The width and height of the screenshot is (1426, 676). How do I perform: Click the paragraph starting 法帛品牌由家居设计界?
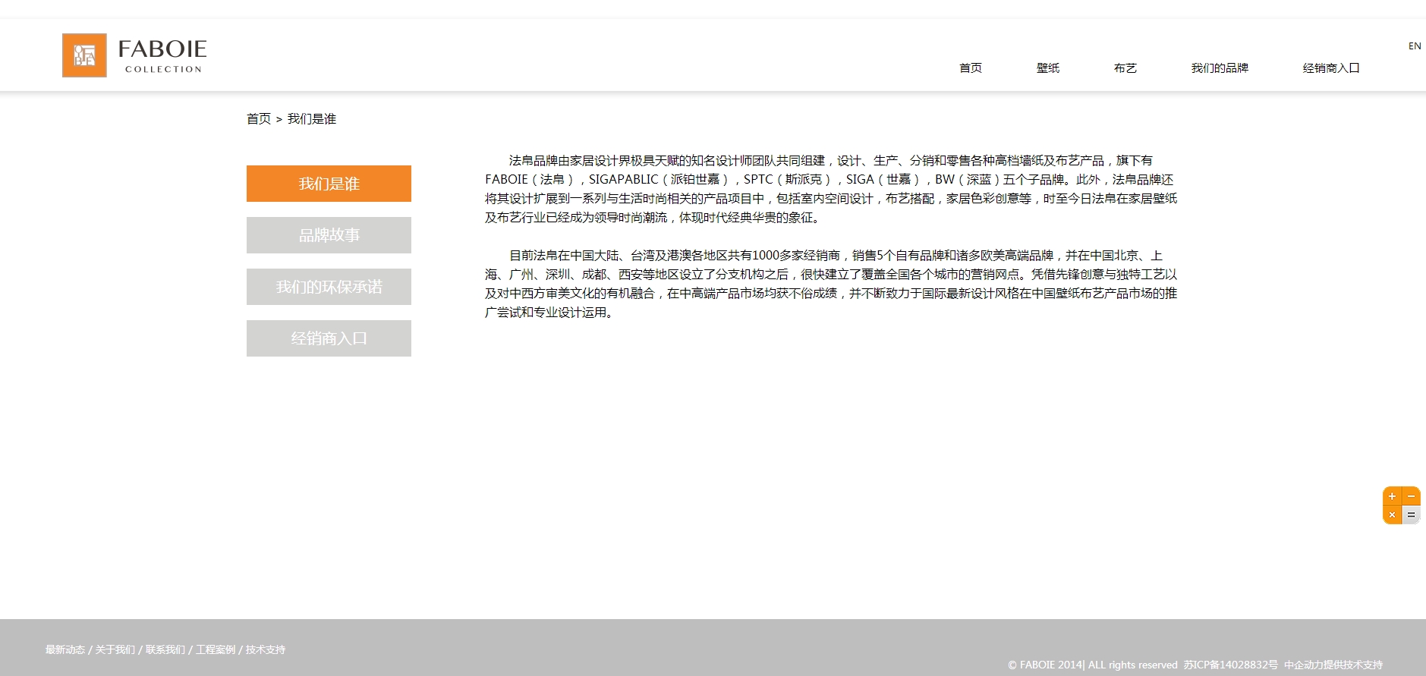tap(831, 189)
